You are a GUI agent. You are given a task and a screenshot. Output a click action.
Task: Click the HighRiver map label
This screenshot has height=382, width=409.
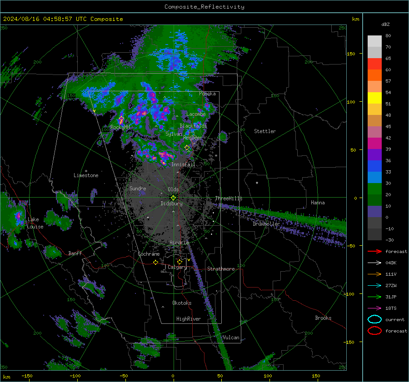(x=189, y=319)
